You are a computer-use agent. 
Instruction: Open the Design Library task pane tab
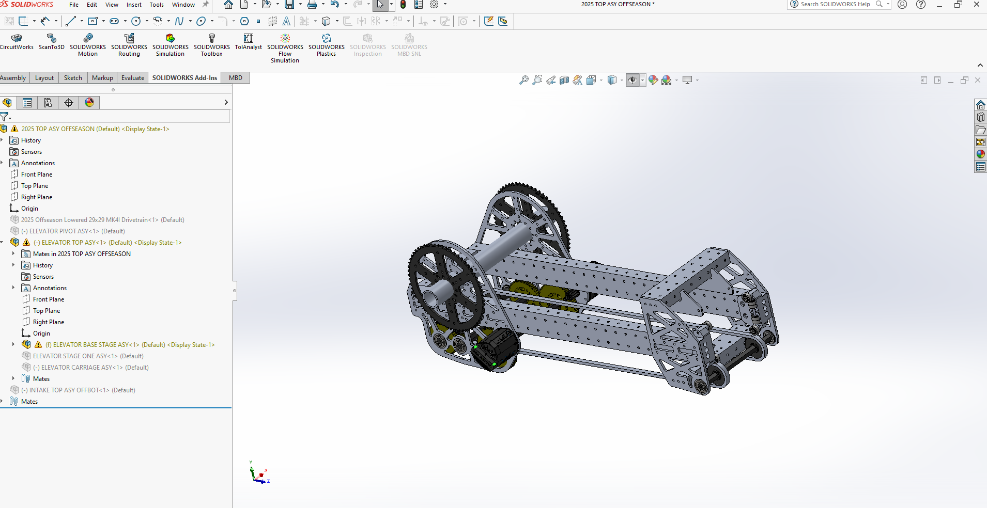(x=980, y=117)
